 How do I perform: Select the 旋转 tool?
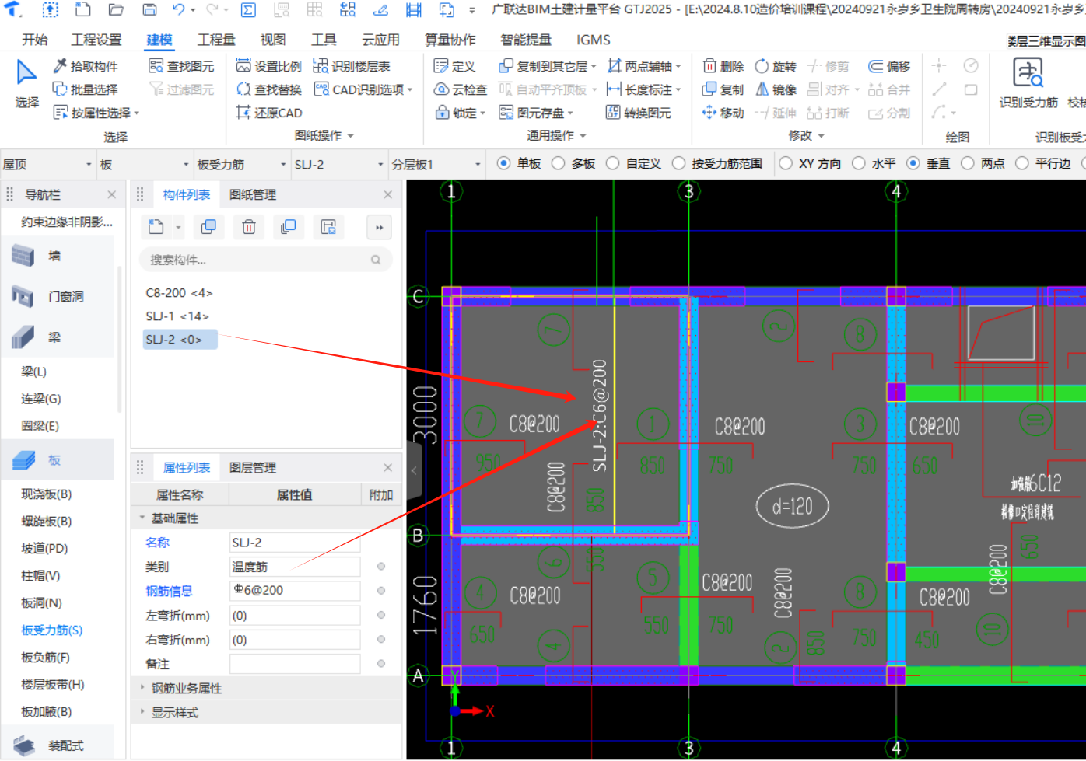pyautogui.click(x=776, y=67)
